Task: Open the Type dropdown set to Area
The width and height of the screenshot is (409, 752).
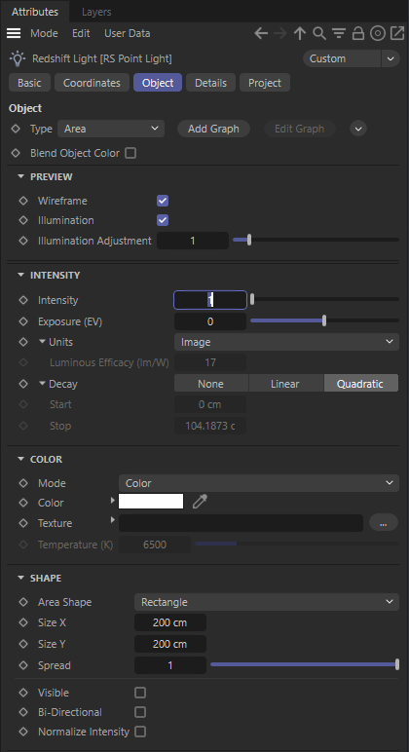Action: tap(111, 129)
